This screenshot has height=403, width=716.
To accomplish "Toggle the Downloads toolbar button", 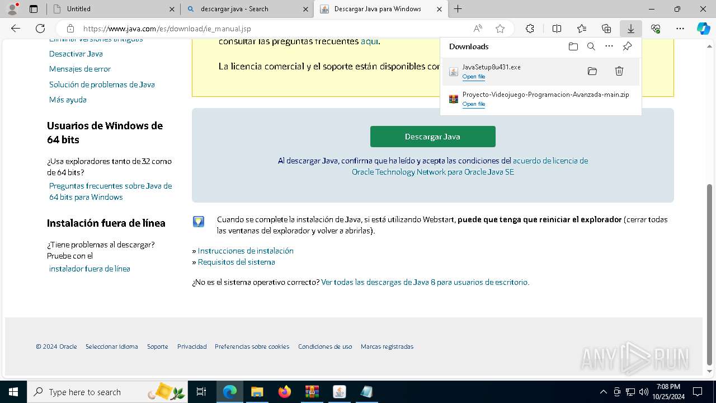I will click(x=631, y=29).
